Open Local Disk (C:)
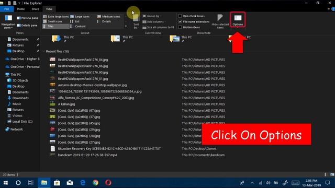The height and width of the screenshot is (188, 335). point(22,122)
